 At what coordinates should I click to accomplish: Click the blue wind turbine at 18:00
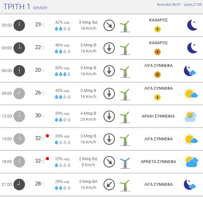[x=125, y=163]
